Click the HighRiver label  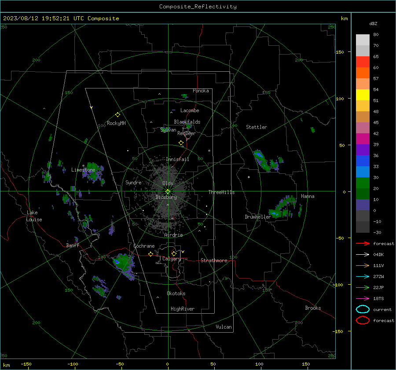pos(183,309)
